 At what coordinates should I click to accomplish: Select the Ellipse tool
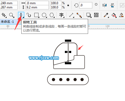click(x=44, y=15)
